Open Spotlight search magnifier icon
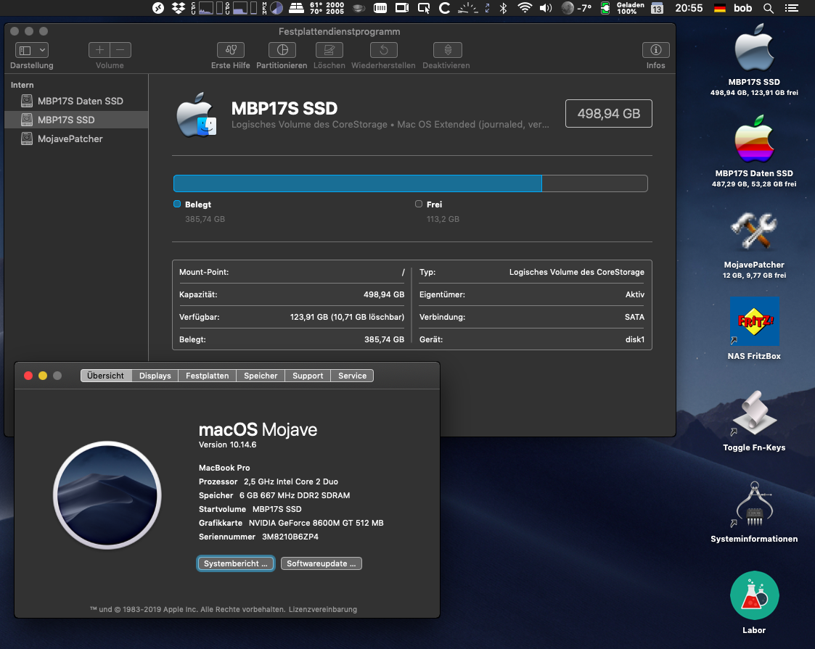Image resolution: width=815 pixels, height=649 pixels. pyautogui.click(x=769, y=8)
